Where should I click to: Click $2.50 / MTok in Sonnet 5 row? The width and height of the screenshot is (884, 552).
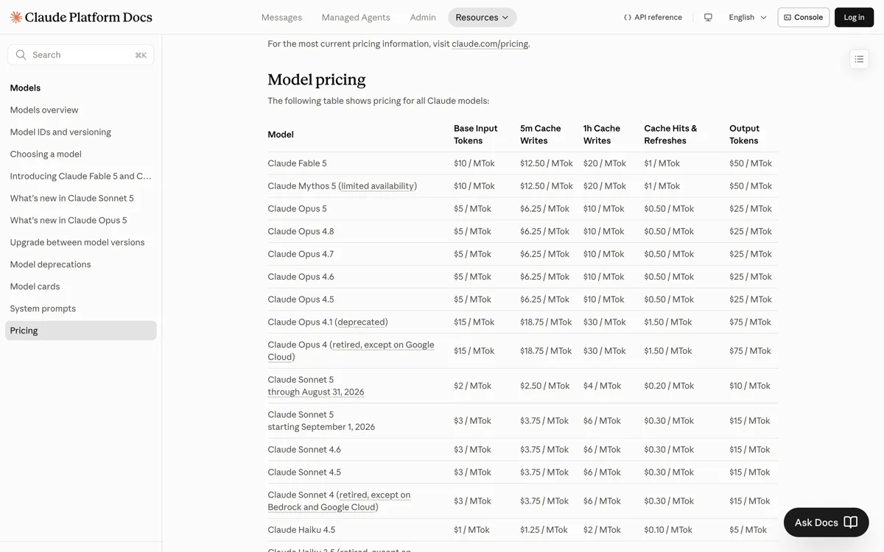pyautogui.click(x=544, y=385)
